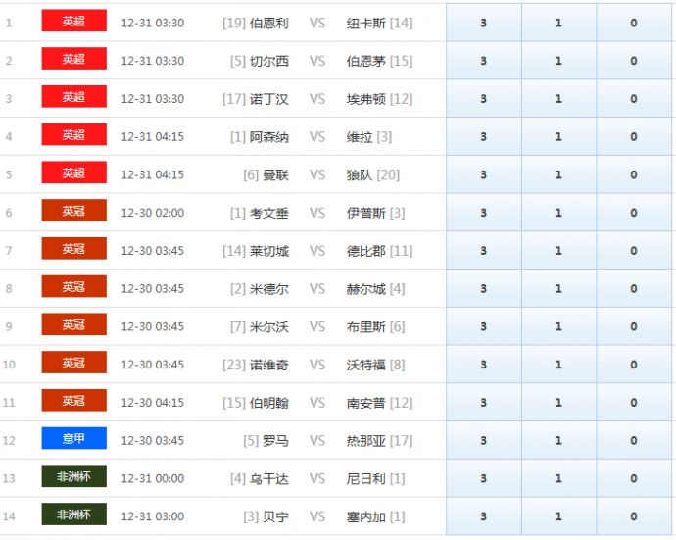This screenshot has height=540, width=676.
Task: Choose option 3 for 曼联 vs 狼队
Action: 483,175
